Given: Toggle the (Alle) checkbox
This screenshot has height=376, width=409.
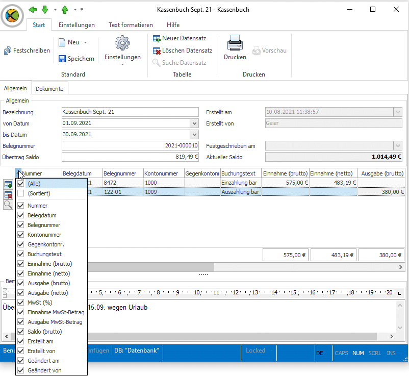Looking at the screenshot, I should click(x=21, y=184).
